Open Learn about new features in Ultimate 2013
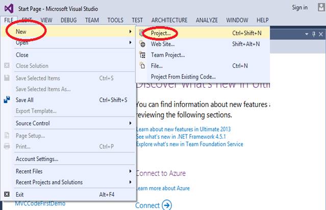The image size is (326, 210). coord(183,129)
